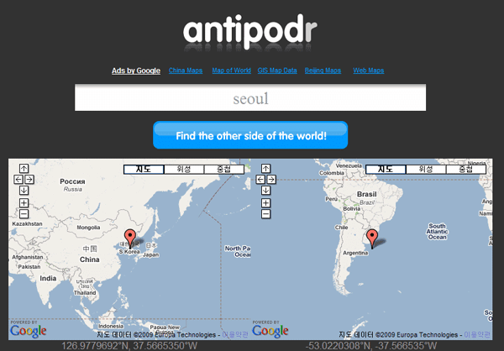Pan the left map up arrow
Screen dimensions: 504x351
point(24,169)
